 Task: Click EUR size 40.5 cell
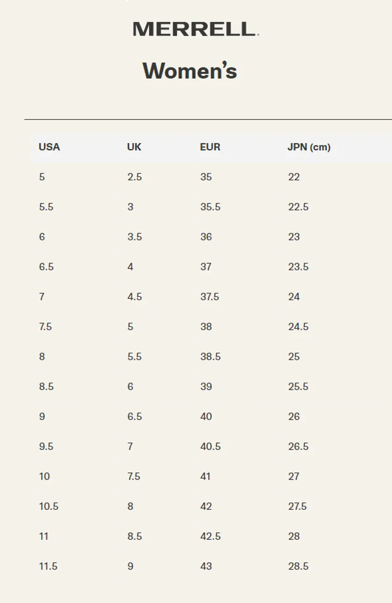[210, 447]
